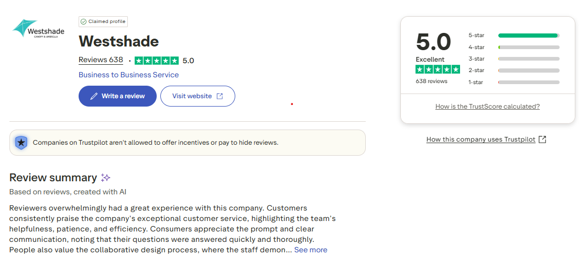Click the pencil icon in Write a review

pyautogui.click(x=94, y=96)
